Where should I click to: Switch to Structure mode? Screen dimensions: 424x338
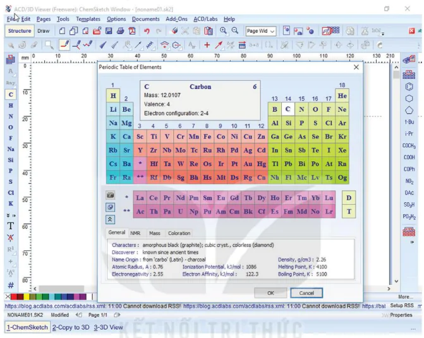click(x=20, y=31)
